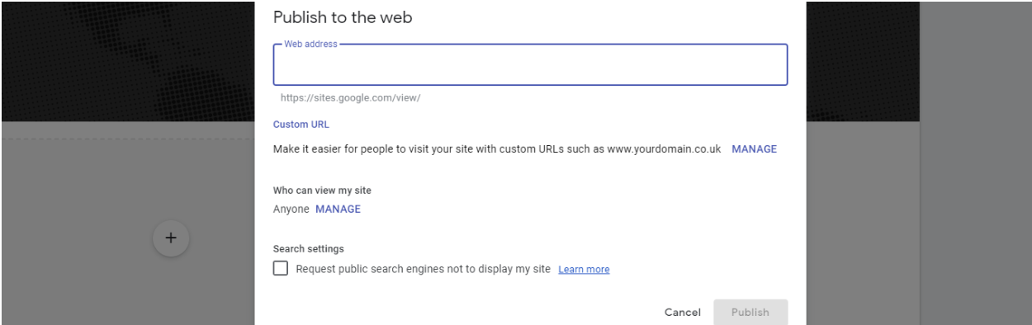Open MANAGE link for custom URLs
This screenshot has width=1032, height=325.
coord(754,149)
